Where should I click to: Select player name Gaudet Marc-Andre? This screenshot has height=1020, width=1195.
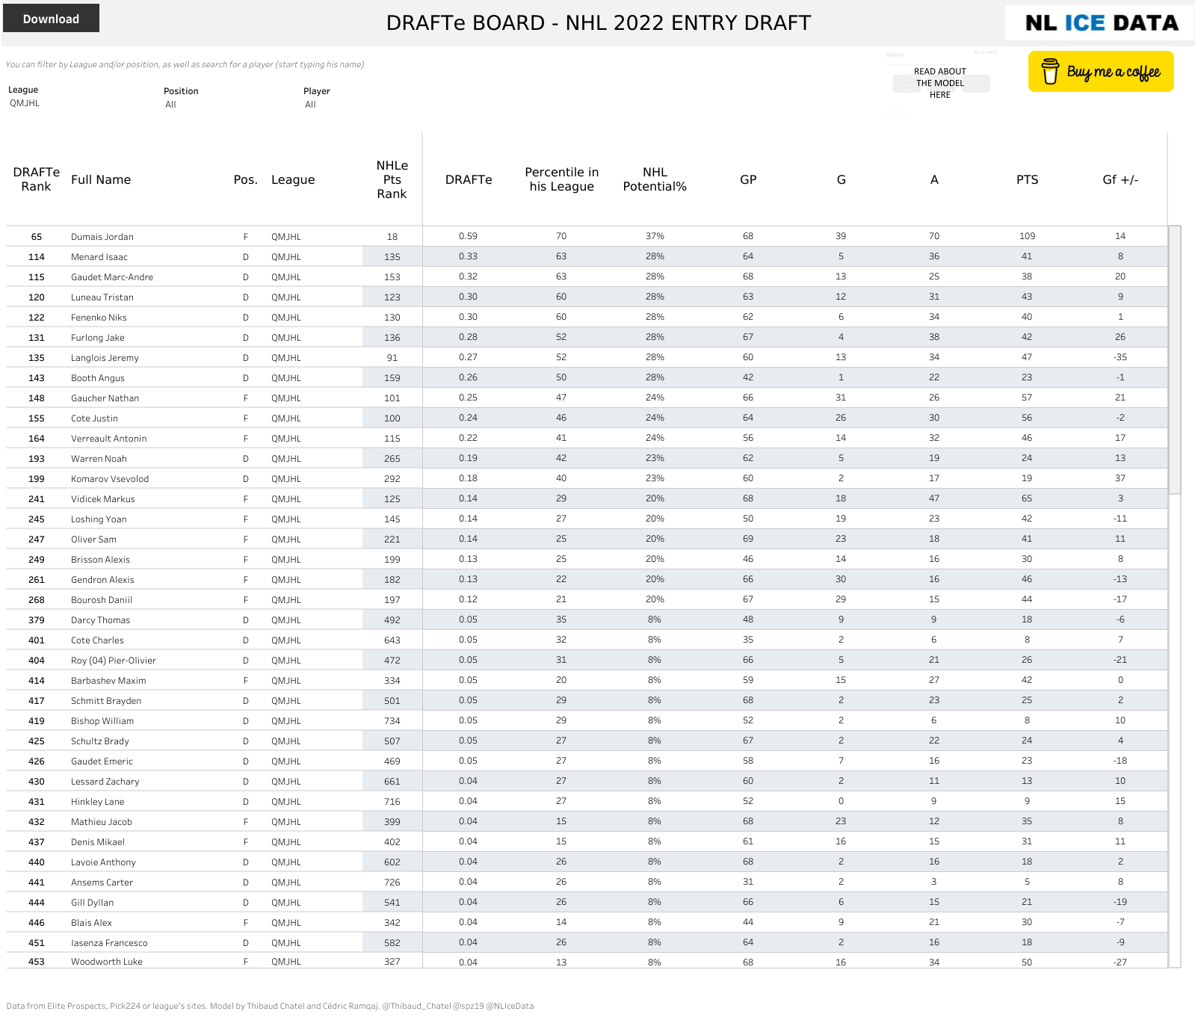(x=112, y=277)
